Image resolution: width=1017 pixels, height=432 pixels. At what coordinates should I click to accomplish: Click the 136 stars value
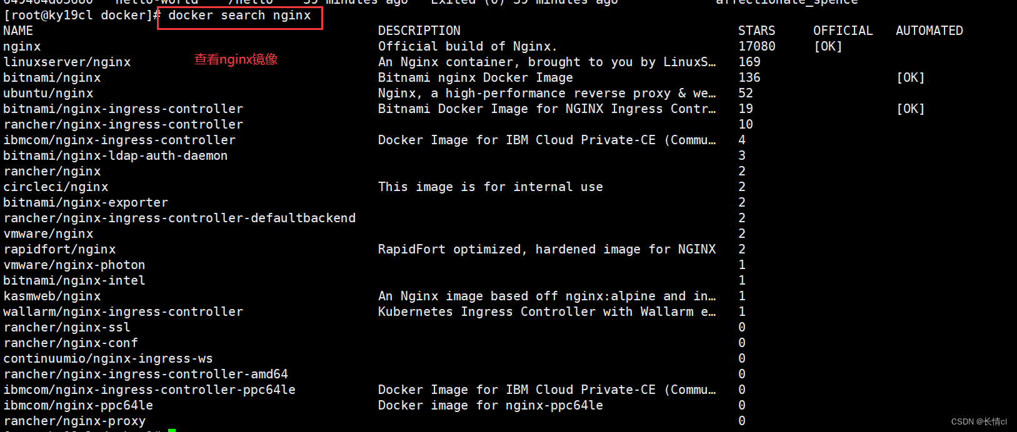pyautogui.click(x=749, y=77)
